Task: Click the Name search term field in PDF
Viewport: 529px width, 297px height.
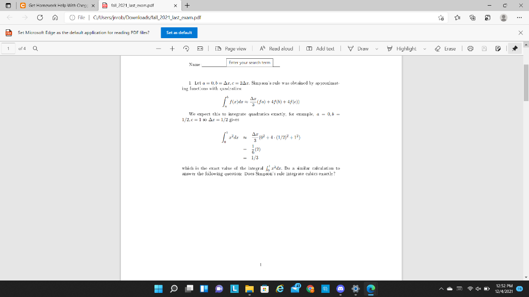Action: (x=250, y=62)
